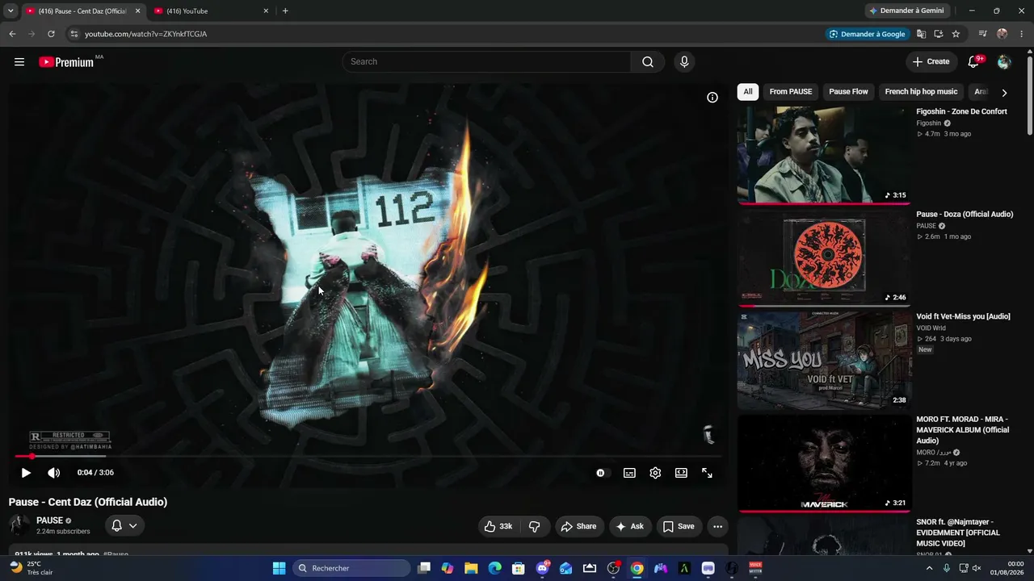Expand subscription notification options dropdown
1034x581 pixels.
tap(124, 526)
